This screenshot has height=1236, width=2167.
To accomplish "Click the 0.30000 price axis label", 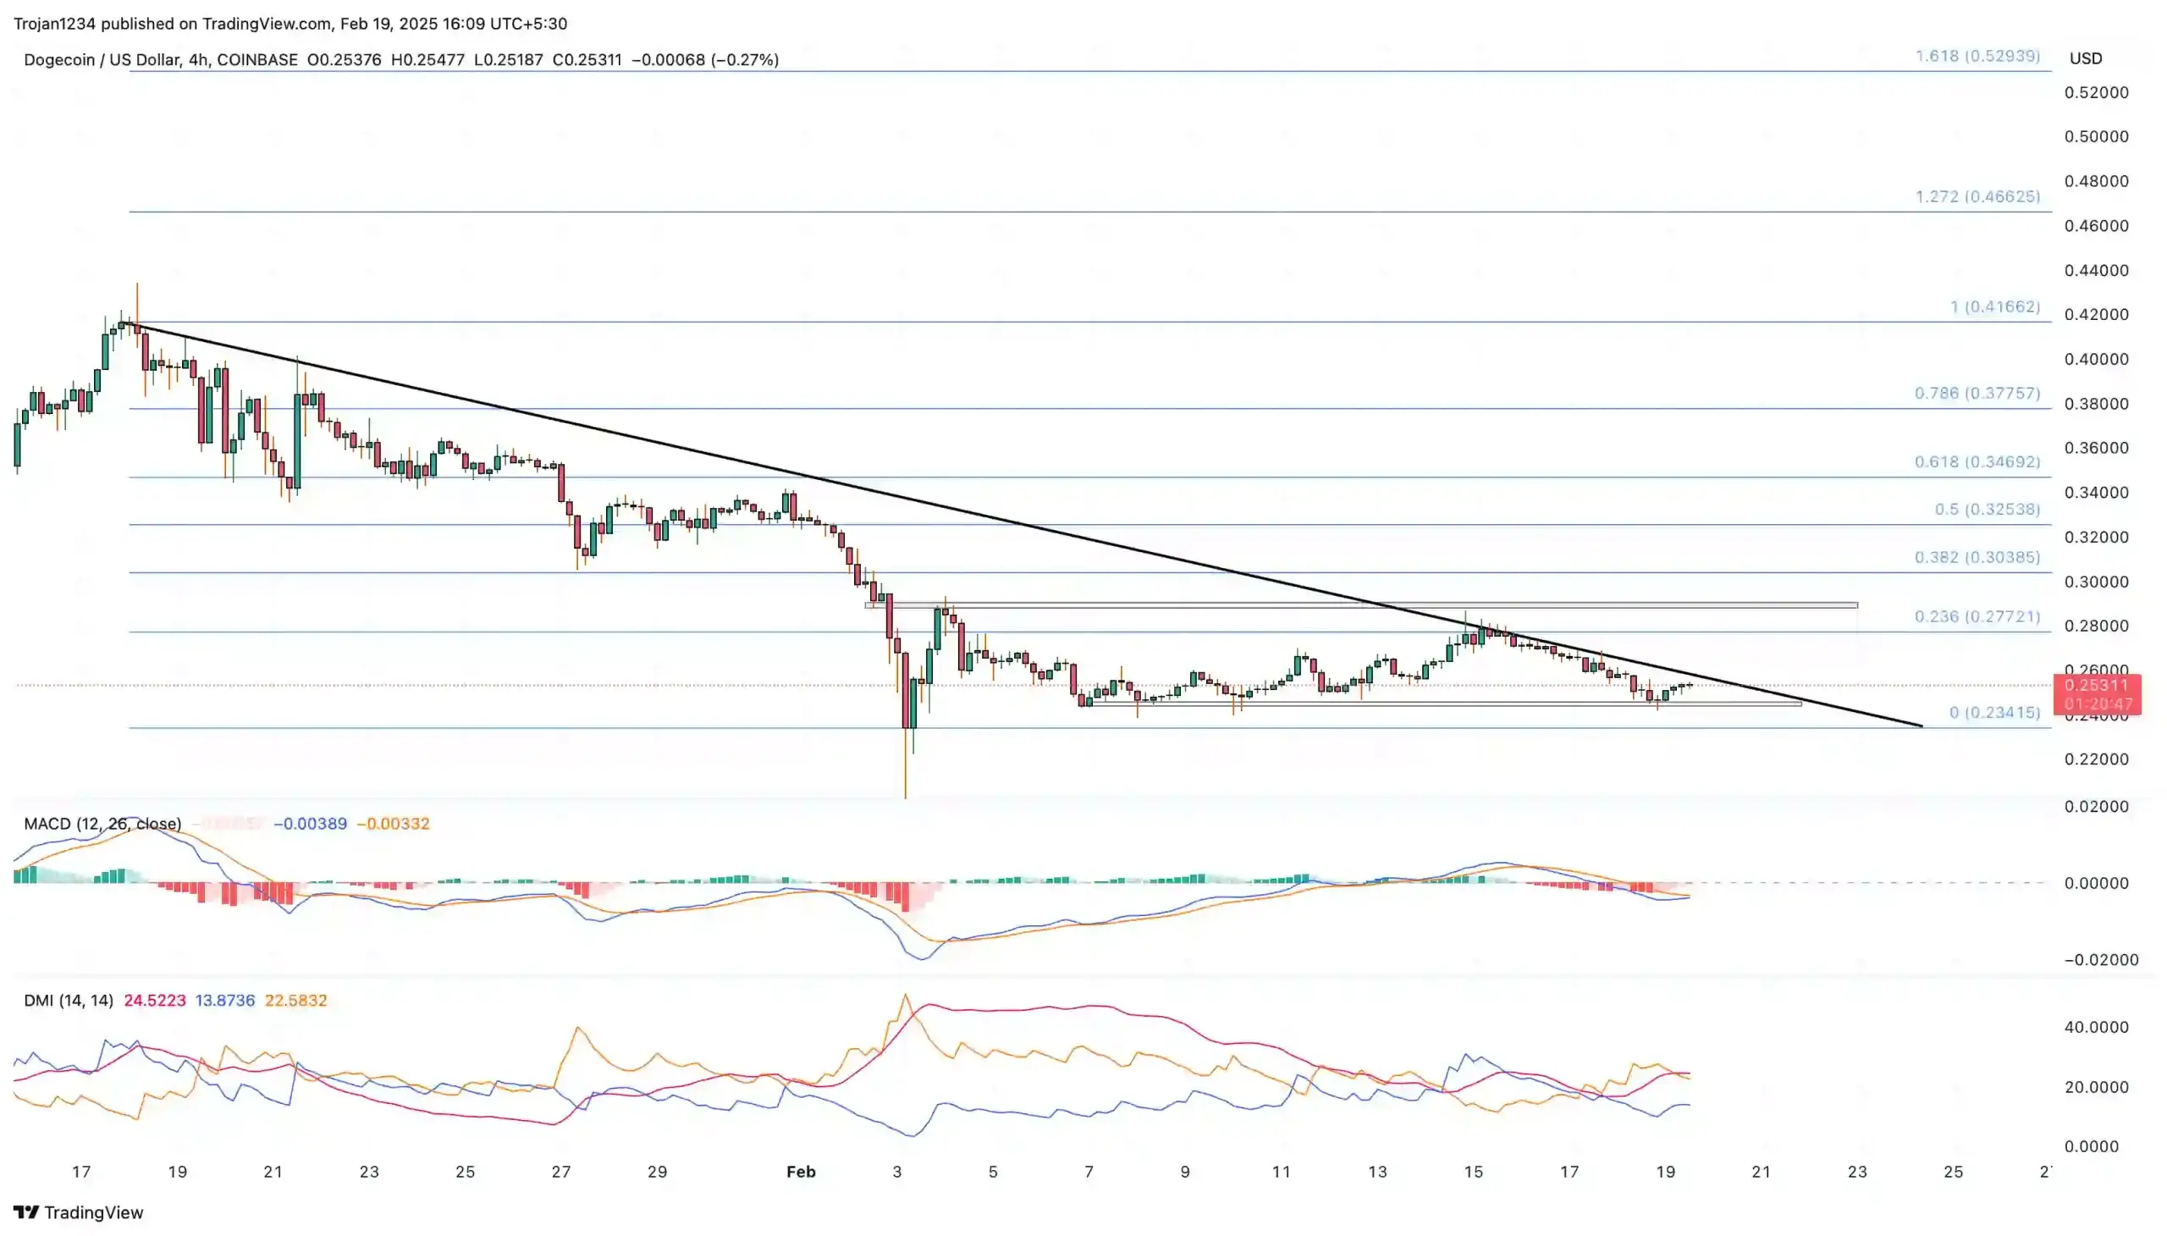I will point(2097,582).
